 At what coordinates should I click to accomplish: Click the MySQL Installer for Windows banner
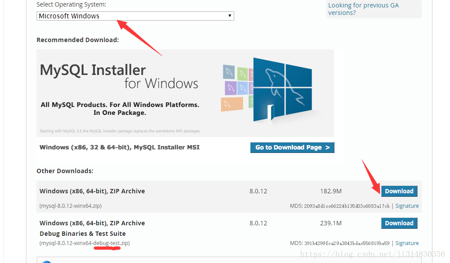185,93
